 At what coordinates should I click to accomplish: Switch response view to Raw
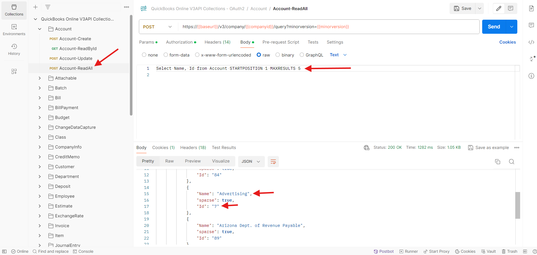pyautogui.click(x=170, y=161)
